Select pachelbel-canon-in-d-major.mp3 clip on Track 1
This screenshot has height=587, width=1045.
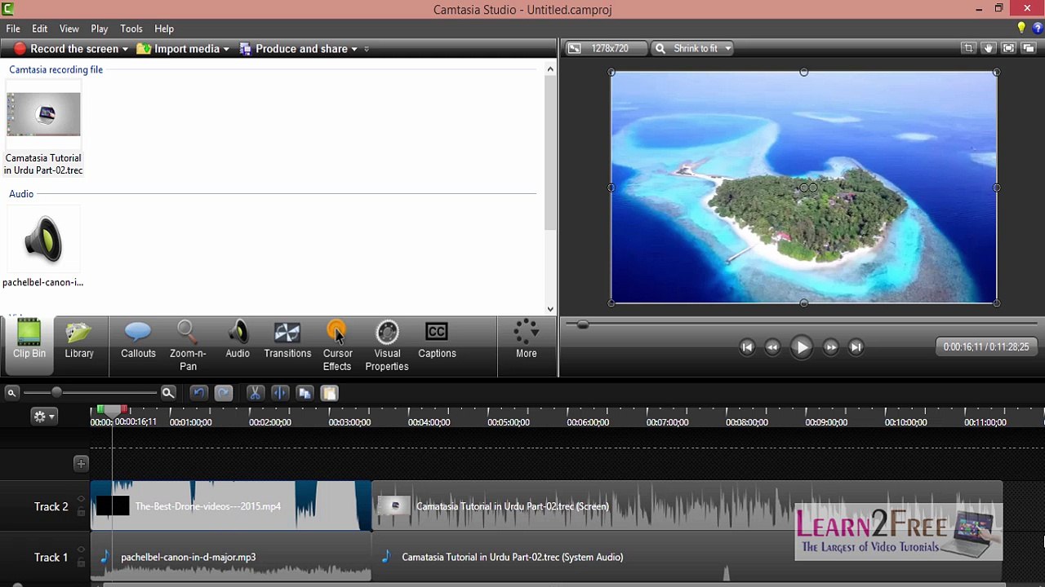point(231,557)
